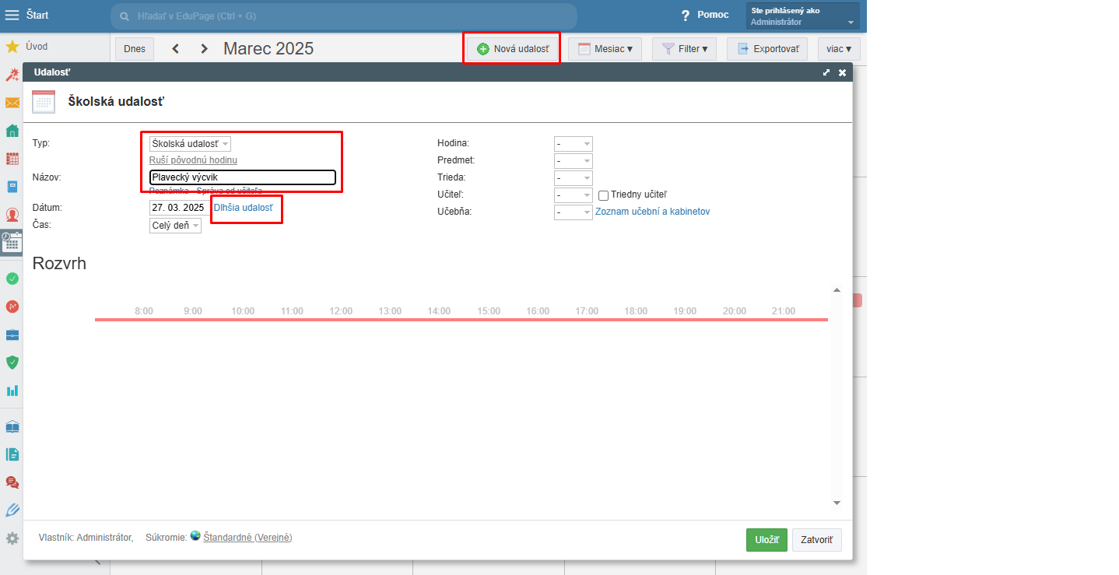Image resolution: width=1119 pixels, height=575 pixels.
Task: Click the Názov field with Plavecký výcvik
Action: (x=243, y=177)
